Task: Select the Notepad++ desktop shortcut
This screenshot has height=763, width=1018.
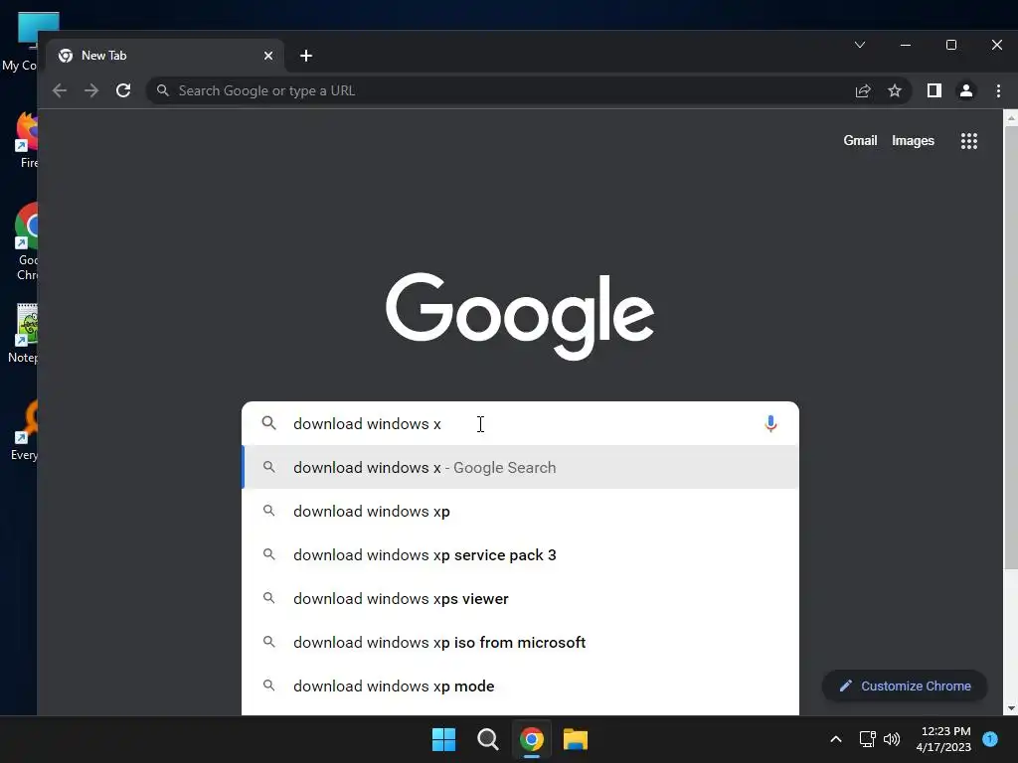Action: point(24,334)
